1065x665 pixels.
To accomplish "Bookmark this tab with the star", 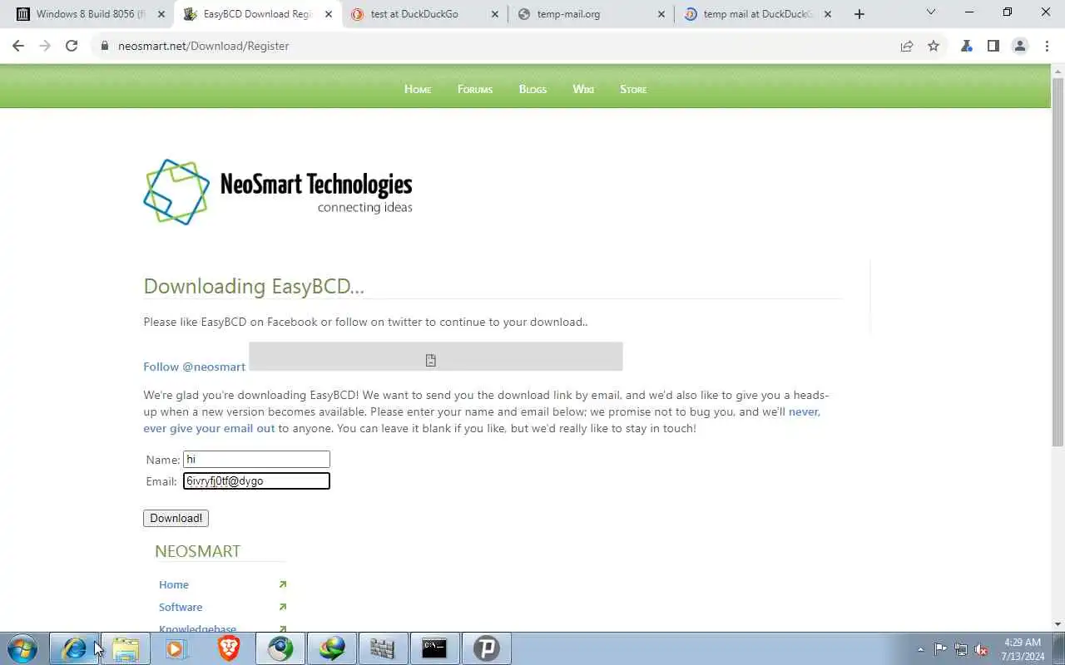I will click(934, 46).
